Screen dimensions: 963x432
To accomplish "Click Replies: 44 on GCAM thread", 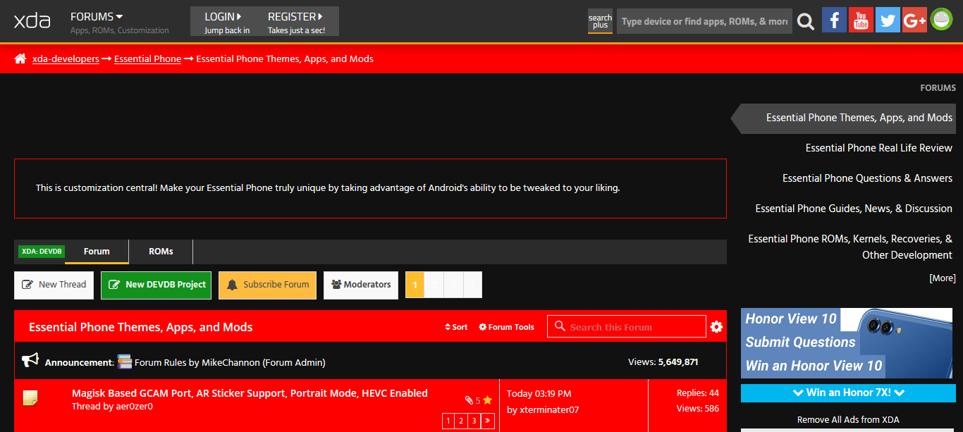I will (698, 393).
